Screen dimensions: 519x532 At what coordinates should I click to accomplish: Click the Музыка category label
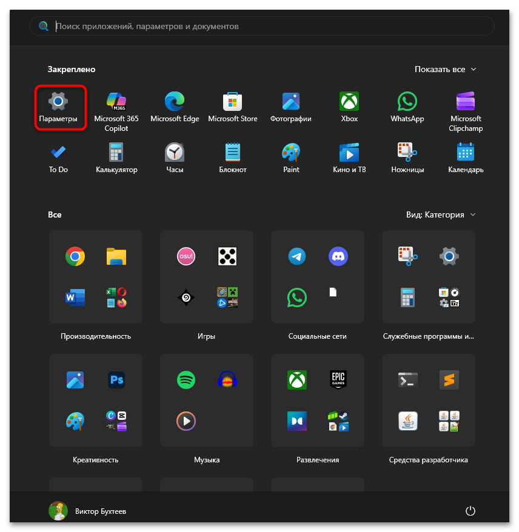click(x=207, y=460)
